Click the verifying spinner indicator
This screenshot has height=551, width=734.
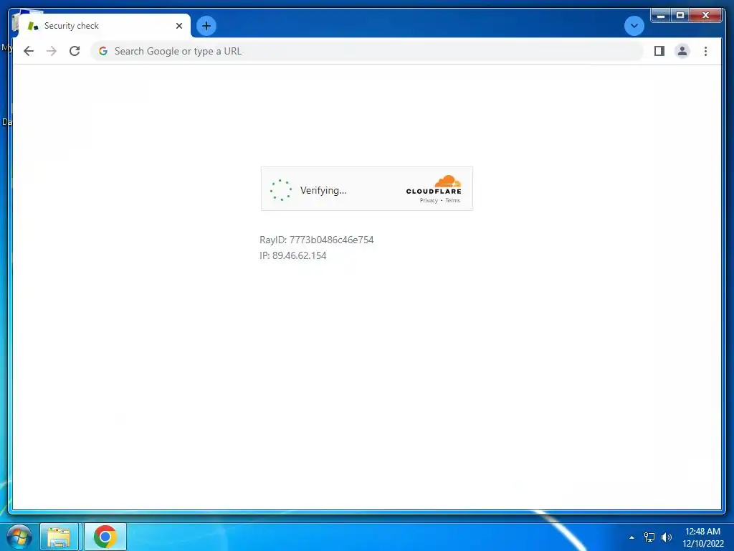tap(281, 189)
